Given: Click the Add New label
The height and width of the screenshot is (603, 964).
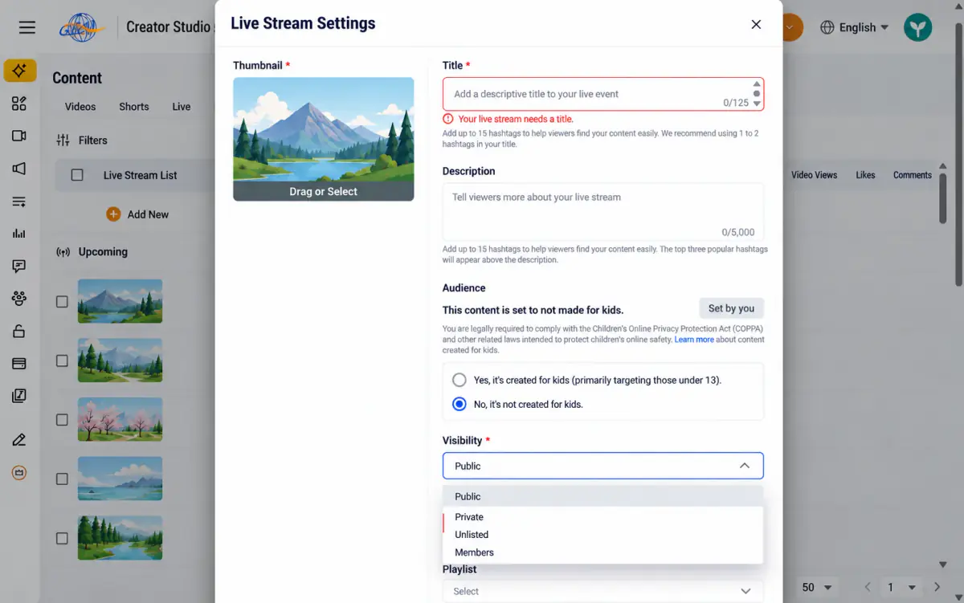Looking at the screenshot, I should coord(148,214).
